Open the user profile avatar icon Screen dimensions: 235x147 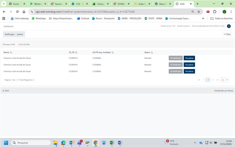pos(229,26)
